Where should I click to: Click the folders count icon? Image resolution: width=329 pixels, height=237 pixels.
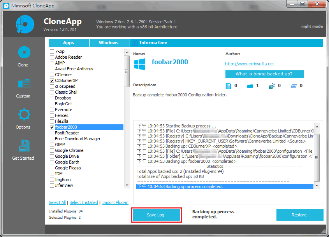(x=250, y=86)
